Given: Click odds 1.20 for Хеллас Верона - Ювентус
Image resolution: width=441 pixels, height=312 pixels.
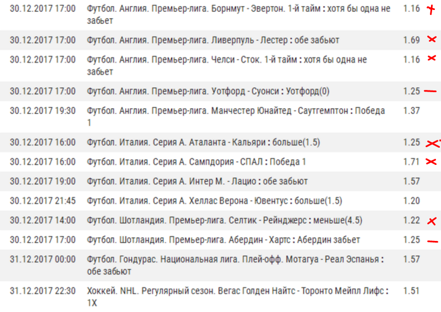Looking at the screenshot, I should pos(412,201).
